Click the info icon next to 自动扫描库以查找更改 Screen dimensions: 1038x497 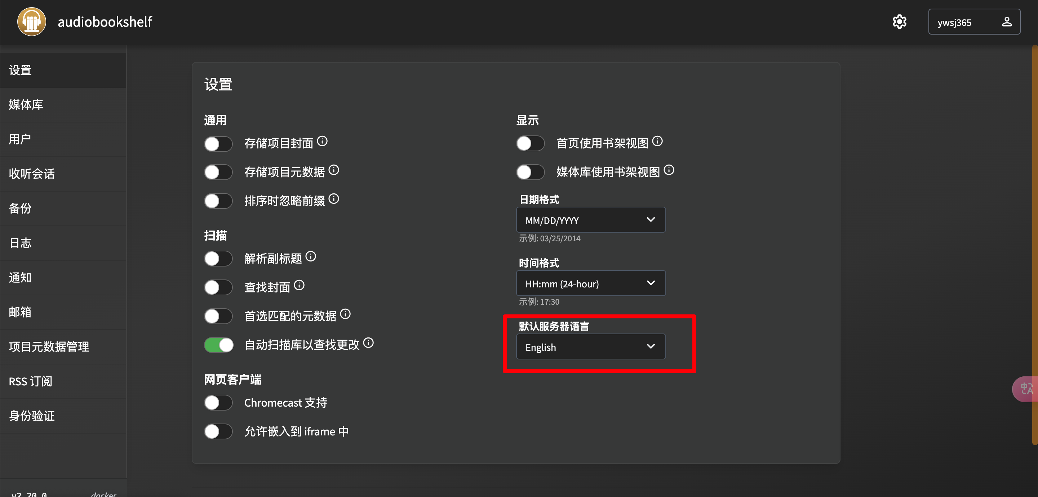[368, 343]
